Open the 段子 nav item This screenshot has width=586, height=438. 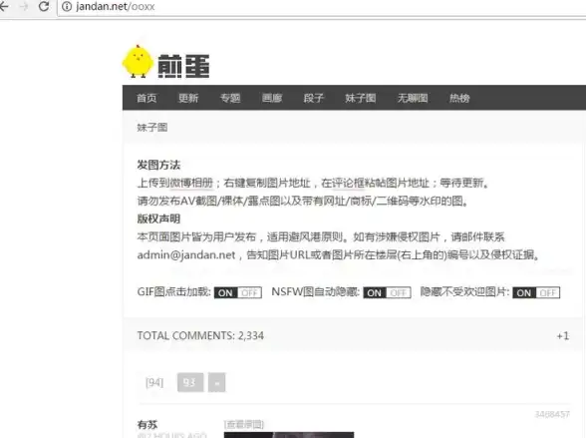coord(314,98)
